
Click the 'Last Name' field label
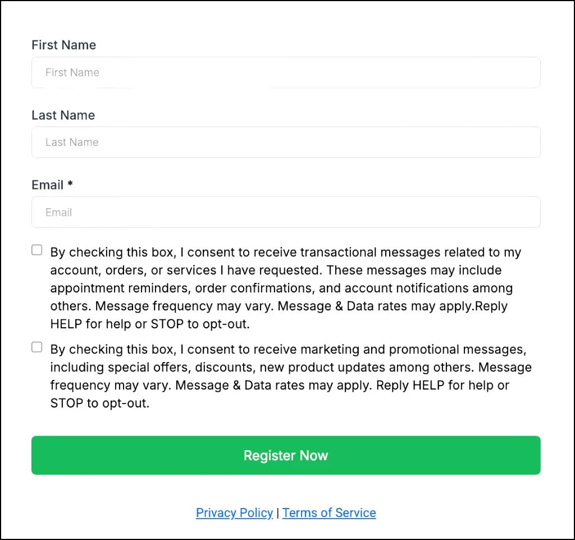[x=63, y=115]
